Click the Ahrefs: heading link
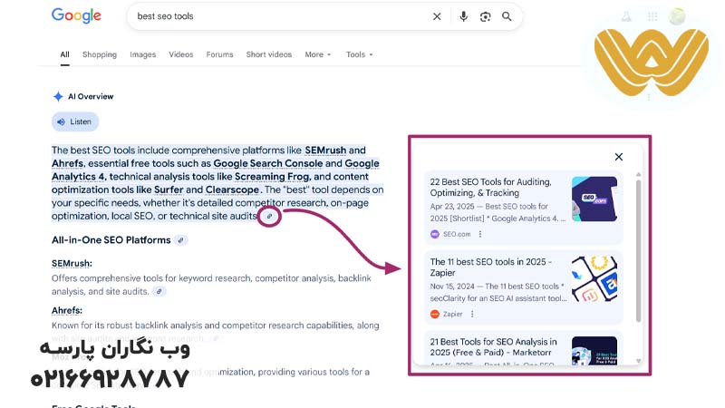The width and height of the screenshot is (725, 408). (x=67, y=310)
